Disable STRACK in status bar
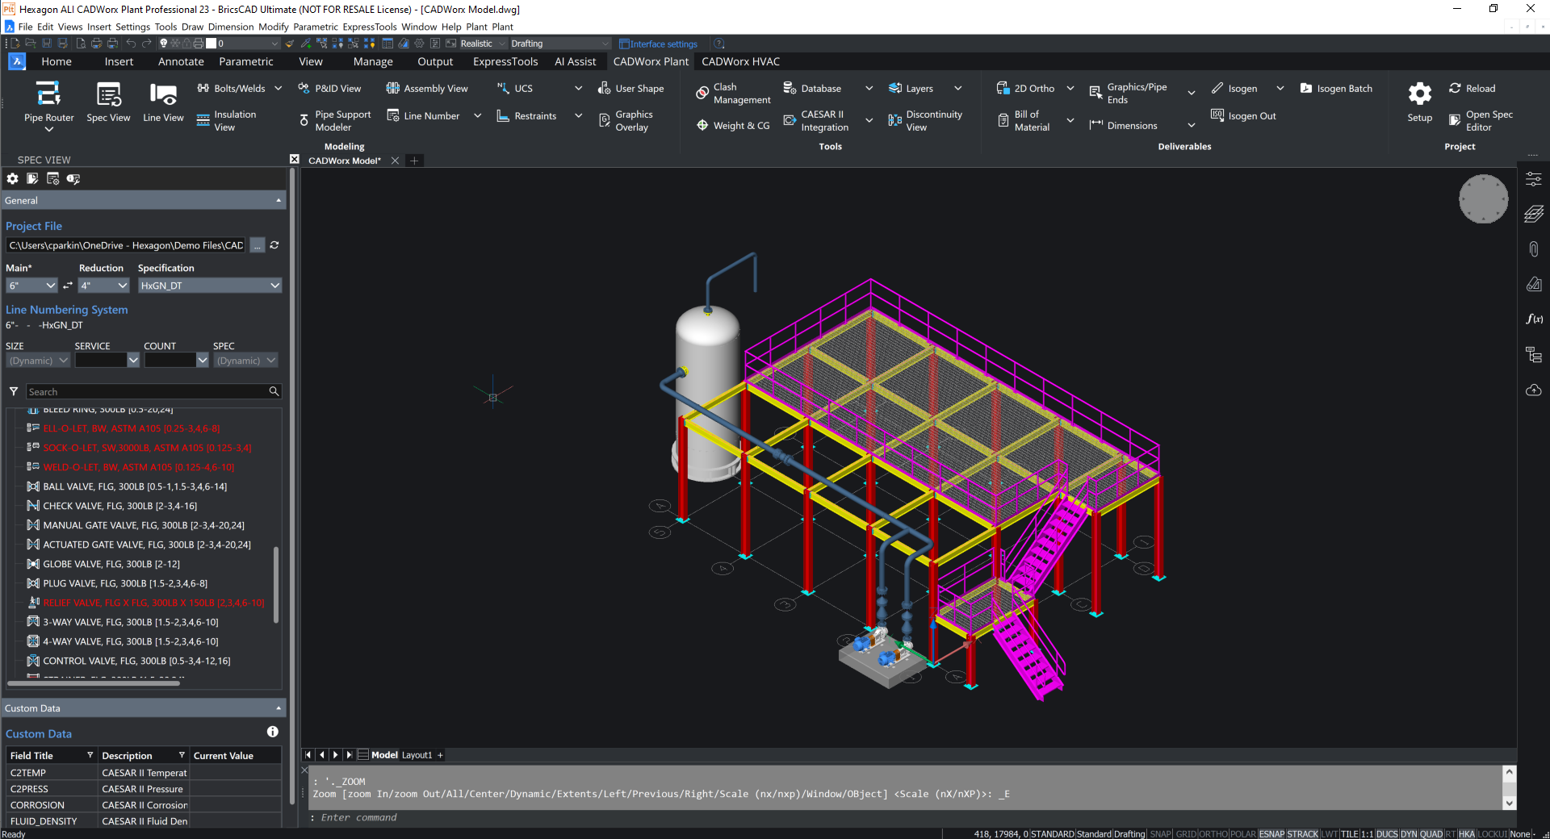 pyautogui.click(x=1302, y=834)
